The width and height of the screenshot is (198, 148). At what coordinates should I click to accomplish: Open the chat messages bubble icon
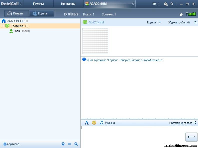[x=166, y=4]
